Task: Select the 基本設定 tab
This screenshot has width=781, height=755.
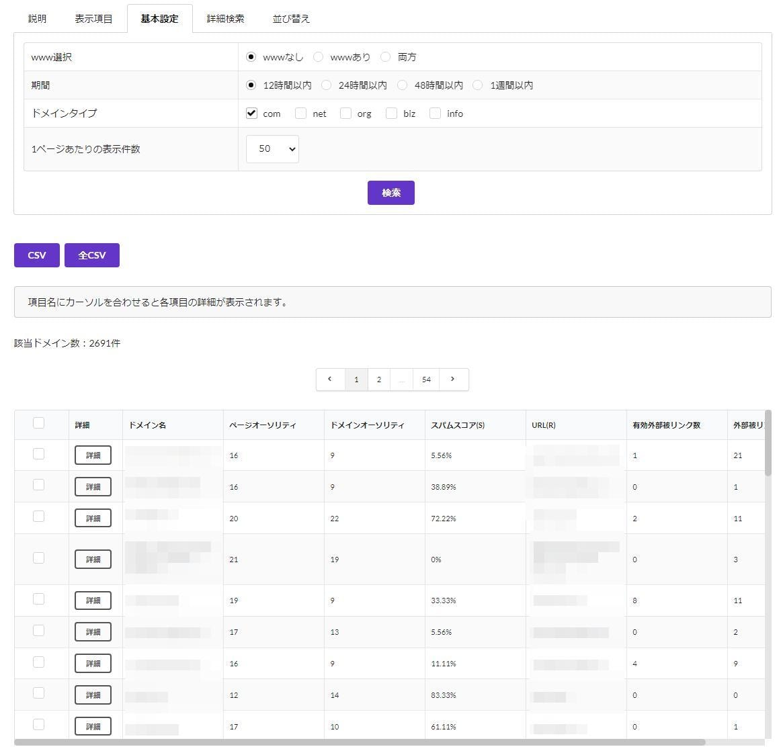Action: click(x=159, y=19)
